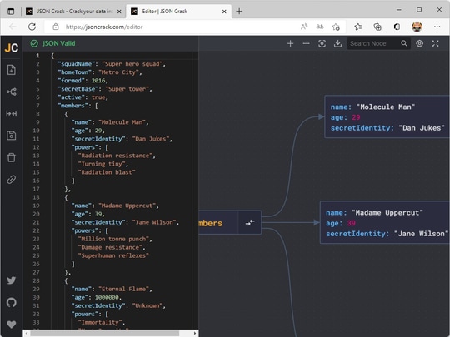Click line number 1 in the editor gutter
This screenshot has height=337, width=450.
(x=37, y=56)
